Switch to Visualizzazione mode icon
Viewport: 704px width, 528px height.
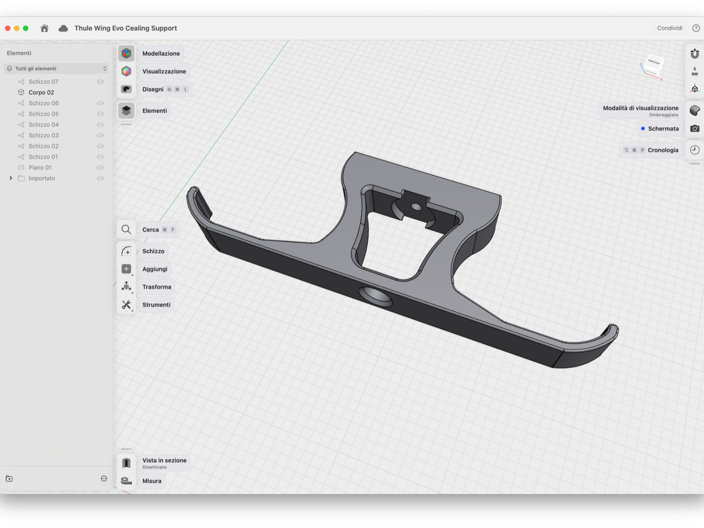point(126,71)
